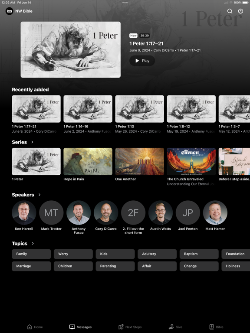
Task: Expand the Series section chevron
Action: tap(32, 142)
